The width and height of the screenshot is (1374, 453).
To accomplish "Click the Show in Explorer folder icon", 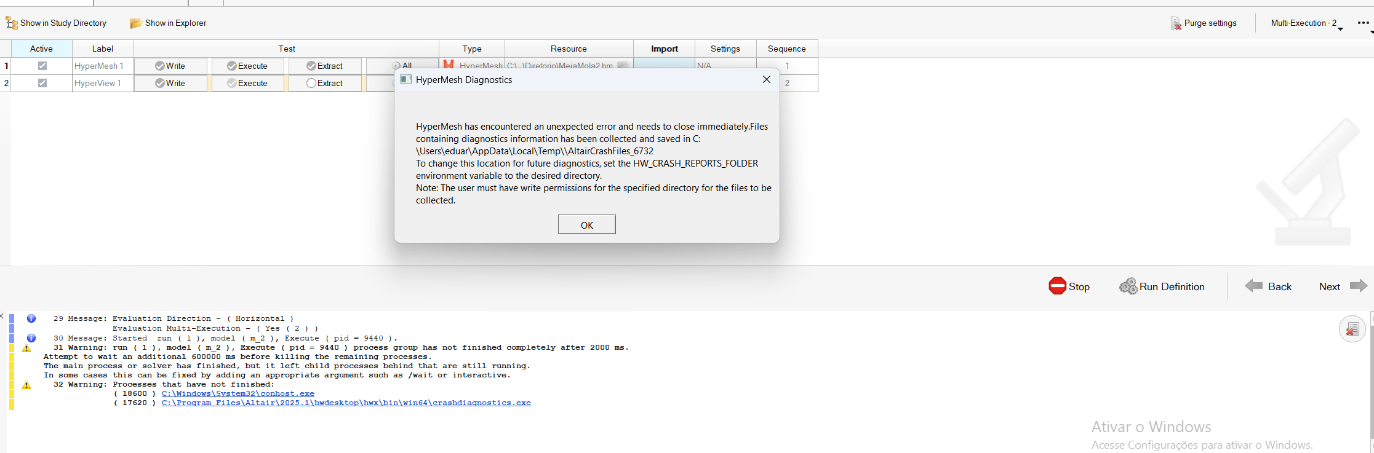I will 135,23.
